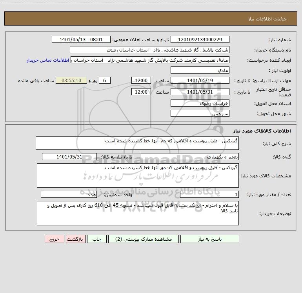Click the پاسخ به نیاز button
This screenshot has width=302, height=293.
[x=209, y=239]
